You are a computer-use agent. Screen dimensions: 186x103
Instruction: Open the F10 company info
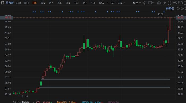[x=180, y=3]
